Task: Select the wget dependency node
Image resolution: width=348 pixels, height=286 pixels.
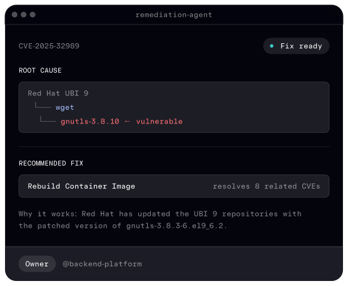Action: coord(64,107)
